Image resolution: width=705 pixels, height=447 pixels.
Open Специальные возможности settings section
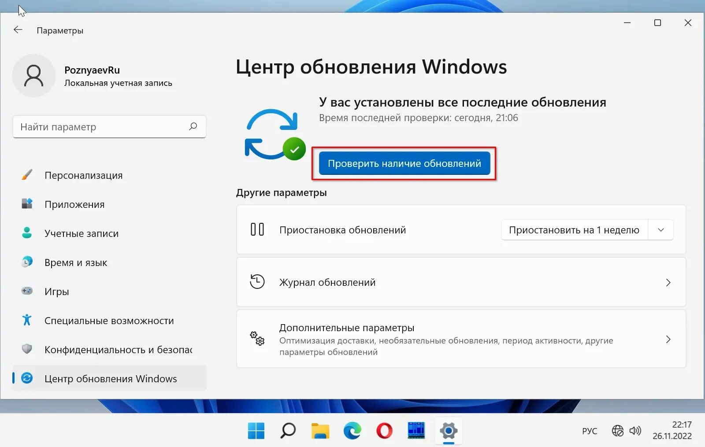tap(109, 321)
